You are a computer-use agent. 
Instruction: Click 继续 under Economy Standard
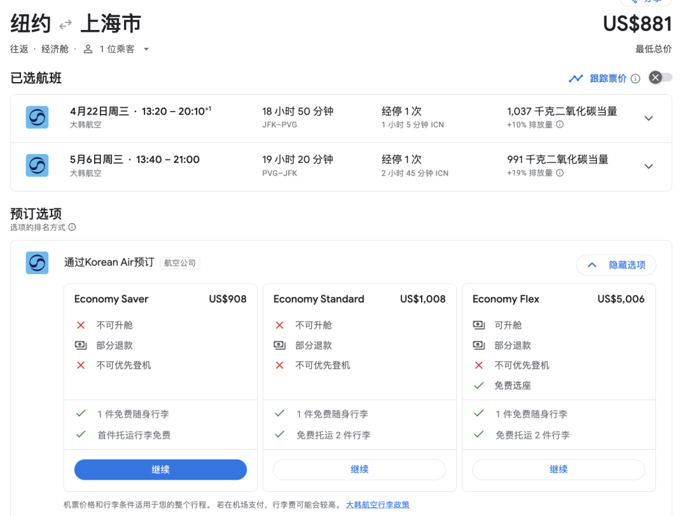[359, 470]
